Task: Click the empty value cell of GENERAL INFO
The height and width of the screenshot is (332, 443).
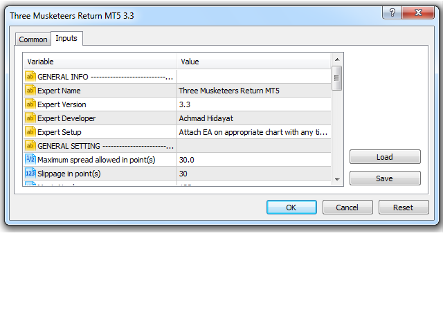Action: tap(254, 77)
